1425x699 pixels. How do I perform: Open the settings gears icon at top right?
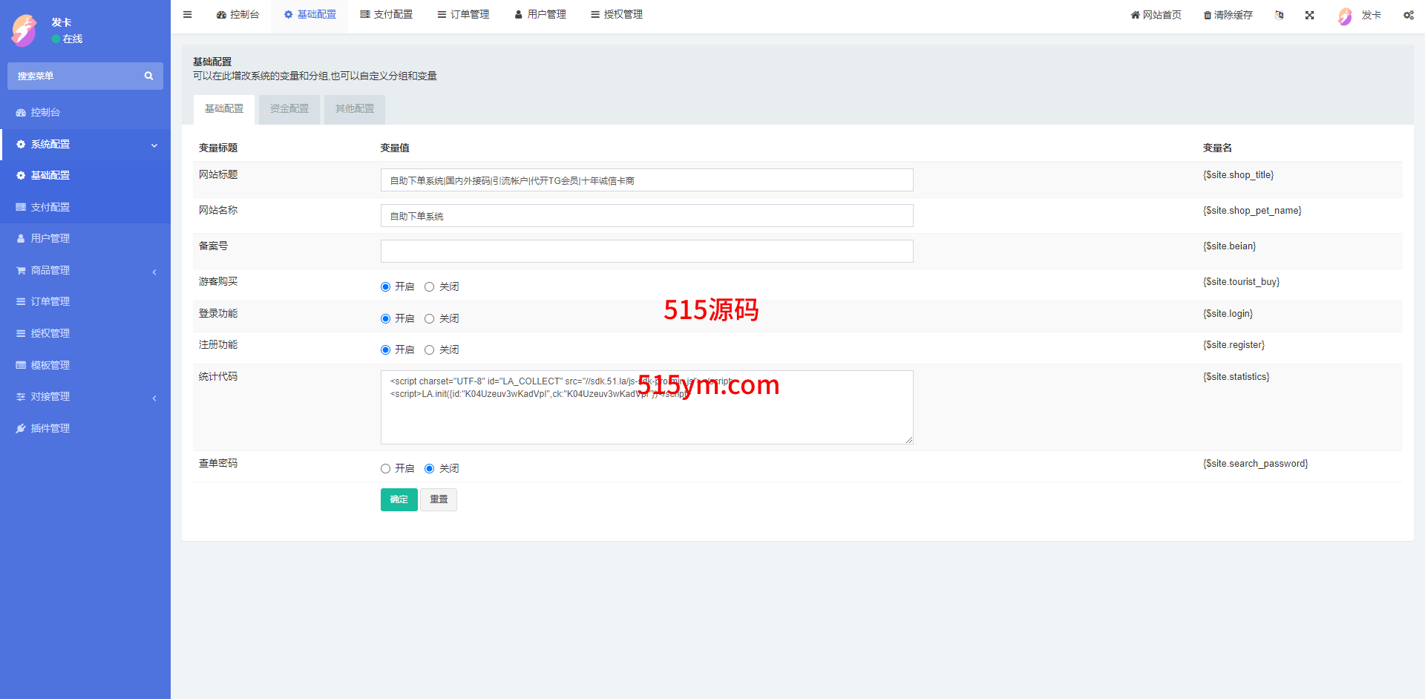tap(1408, 15)
